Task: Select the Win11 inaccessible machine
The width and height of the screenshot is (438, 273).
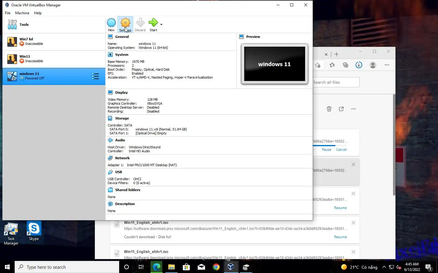Action: point(54,59)
